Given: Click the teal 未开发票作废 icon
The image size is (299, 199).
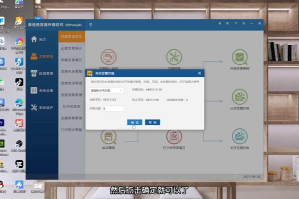Looking at the screenshot, I should (240, 136).
